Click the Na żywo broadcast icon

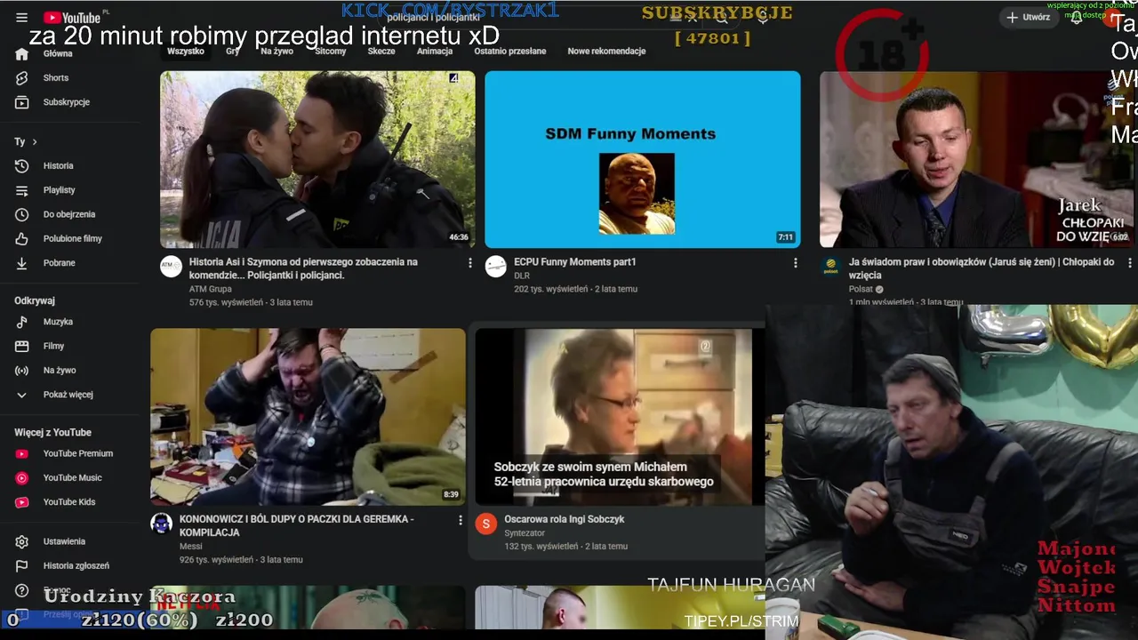tap(22, 371)
